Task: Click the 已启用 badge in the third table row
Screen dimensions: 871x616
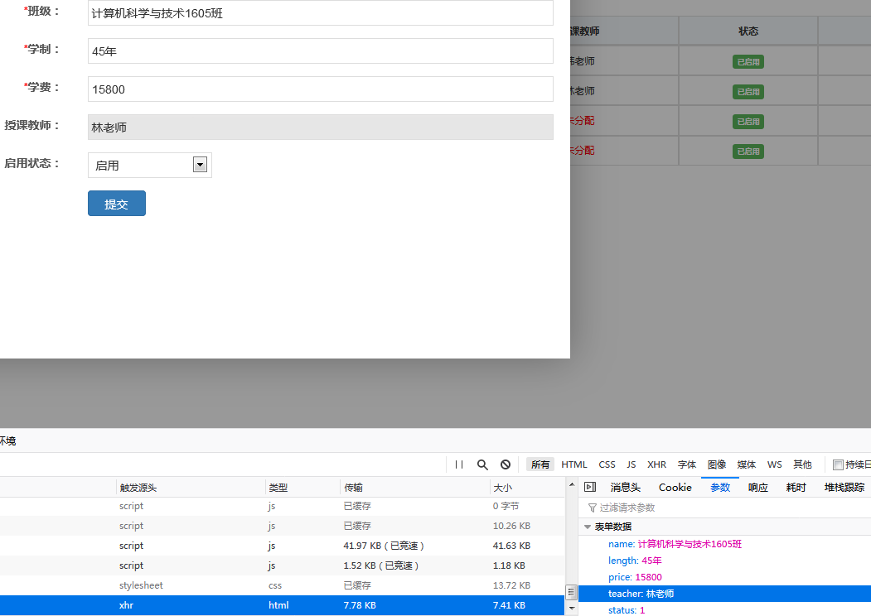Action: click(748, 122)
